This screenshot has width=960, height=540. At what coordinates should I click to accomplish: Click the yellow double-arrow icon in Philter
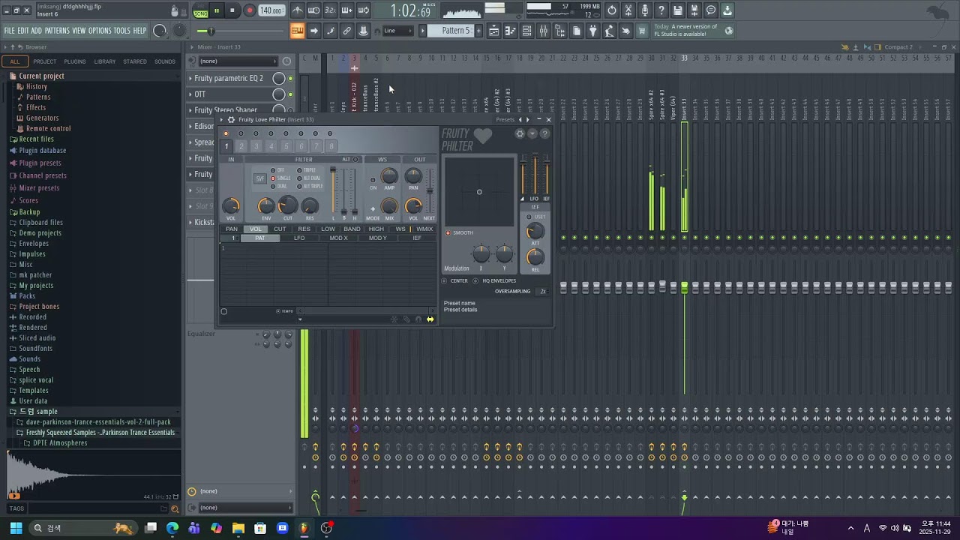(430, 319)
